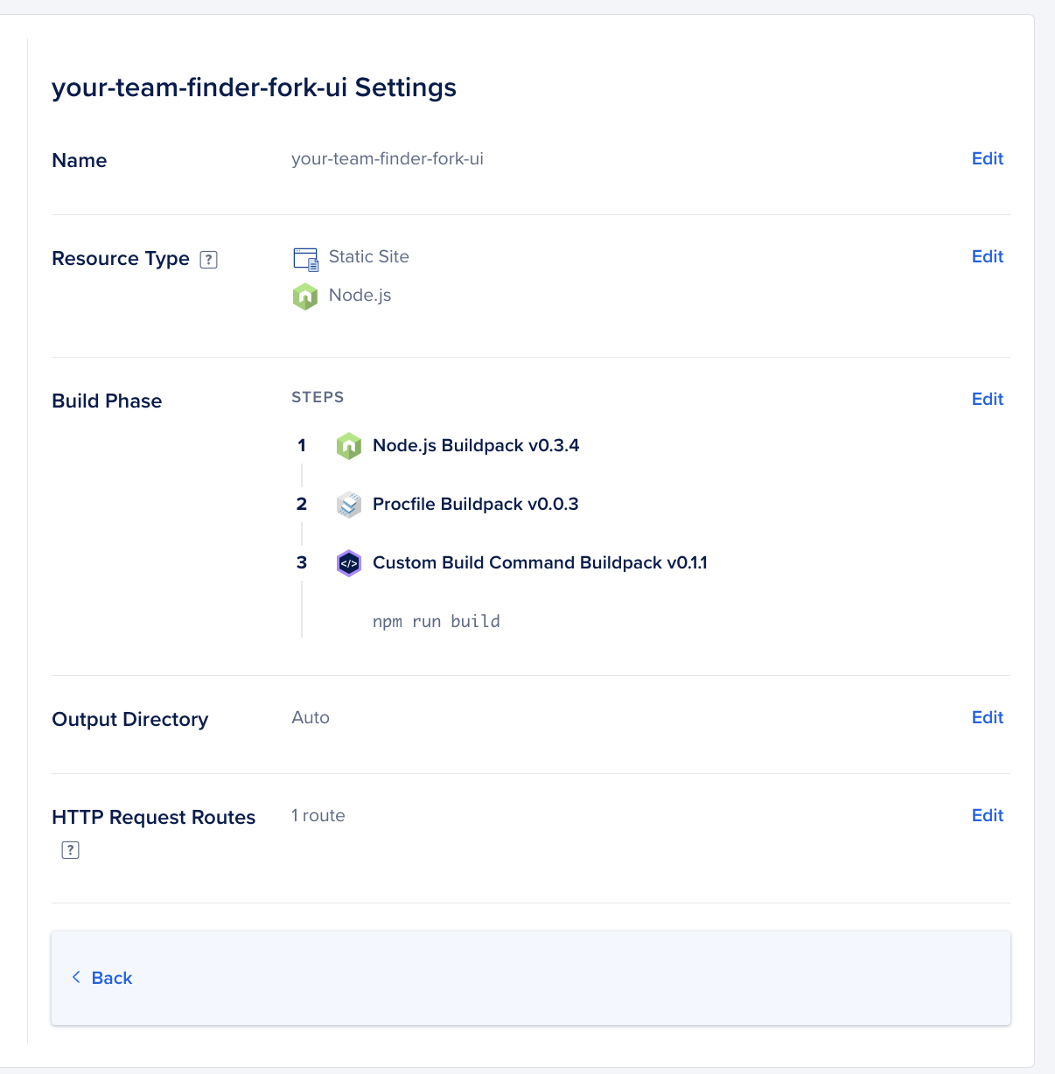Click the Procfile Buildpack v0.0.3 label
Screen dimensions: 1055x1074
pyautogui.click(x=475, y=505)
